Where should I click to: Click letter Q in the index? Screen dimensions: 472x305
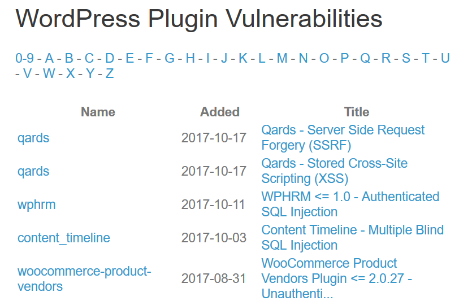[365, 58]
